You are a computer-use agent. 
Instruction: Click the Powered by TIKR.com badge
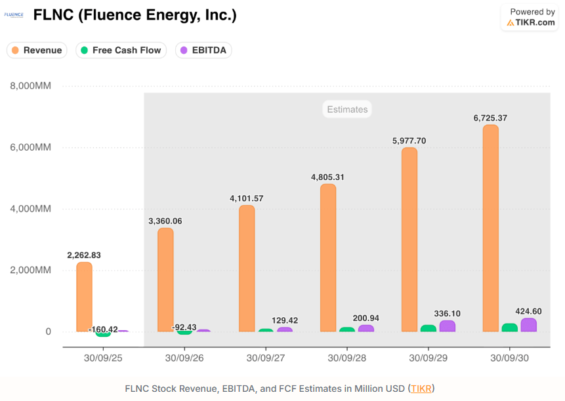(530, 17)
